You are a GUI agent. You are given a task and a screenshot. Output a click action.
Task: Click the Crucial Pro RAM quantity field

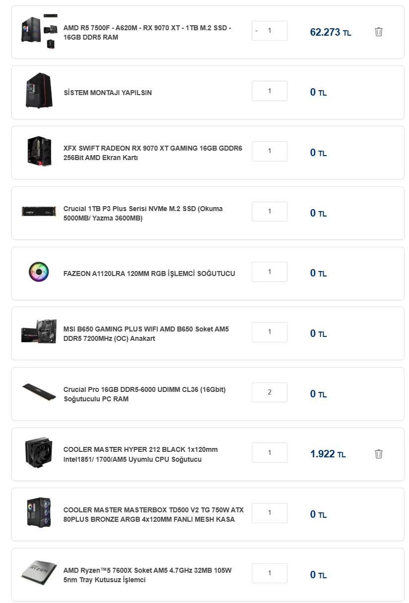coord(270,392)
